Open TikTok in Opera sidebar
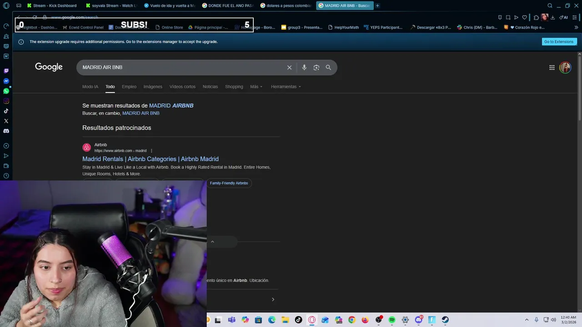The height and width of the screenshot is (327, 582). (x=6, y=111)
